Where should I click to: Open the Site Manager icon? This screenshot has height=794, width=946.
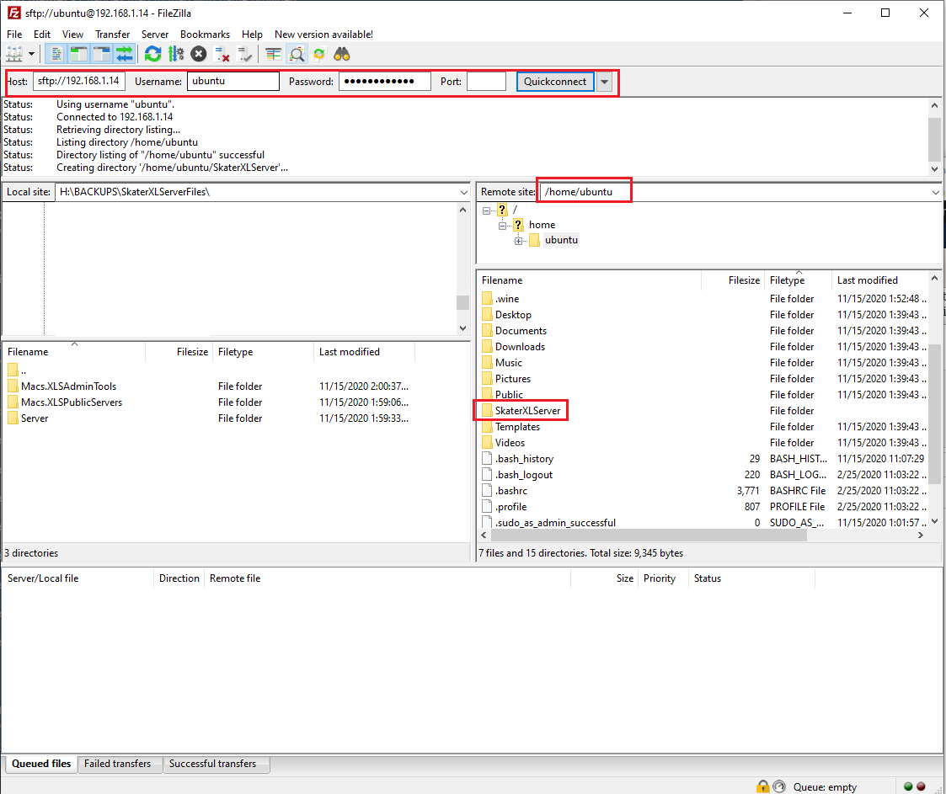[13, 54]
